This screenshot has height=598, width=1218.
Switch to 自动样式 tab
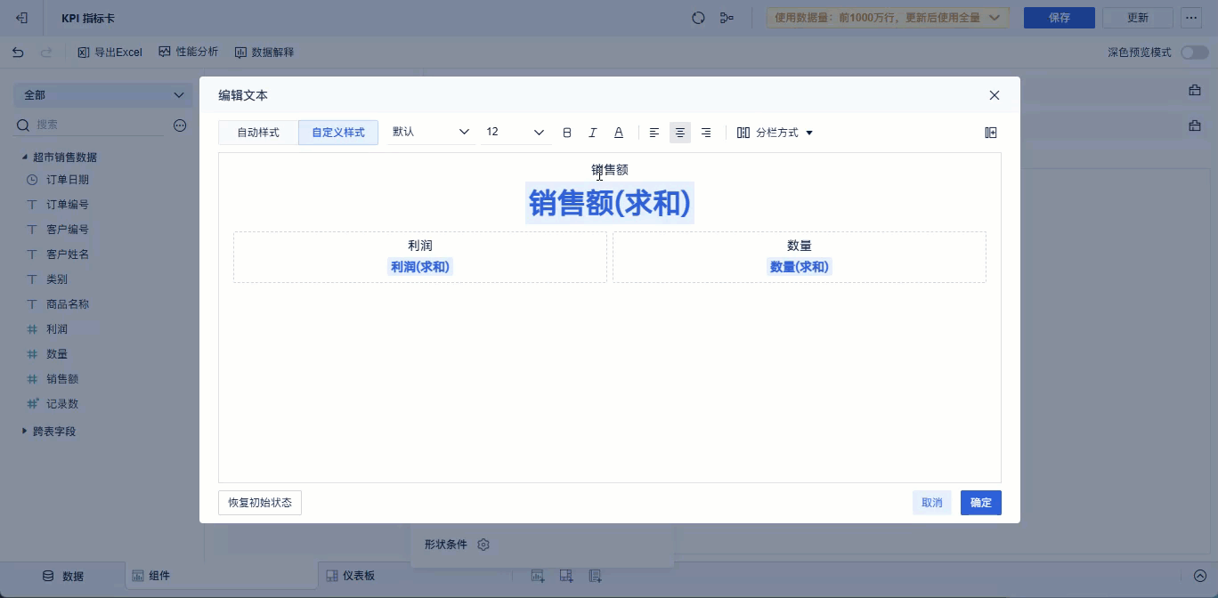pos(258,132)
